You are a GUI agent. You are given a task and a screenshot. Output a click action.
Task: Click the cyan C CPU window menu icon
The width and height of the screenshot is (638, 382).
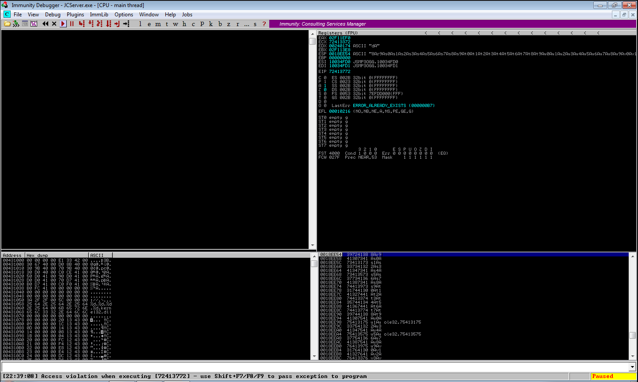point(7,15)
